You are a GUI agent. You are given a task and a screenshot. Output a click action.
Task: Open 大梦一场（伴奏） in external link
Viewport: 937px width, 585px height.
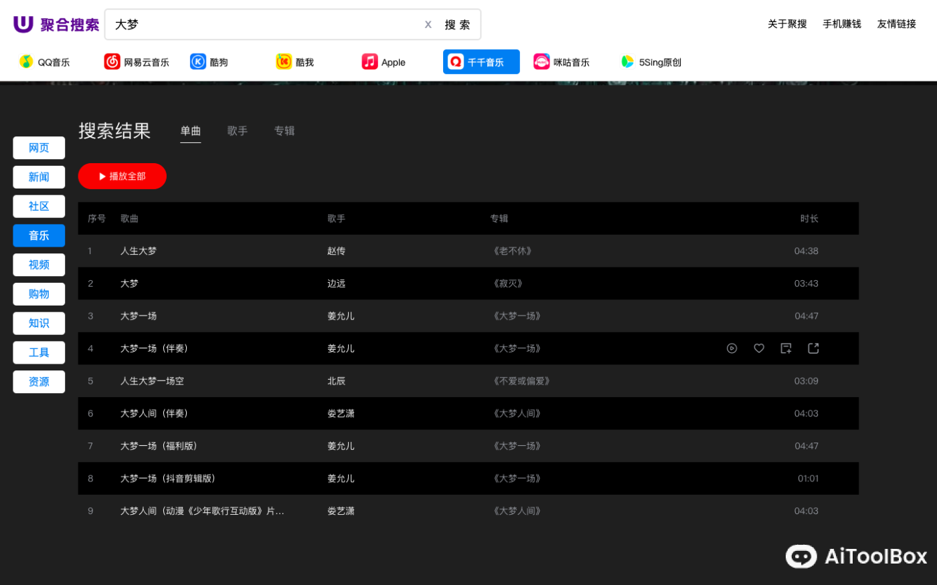813,348
